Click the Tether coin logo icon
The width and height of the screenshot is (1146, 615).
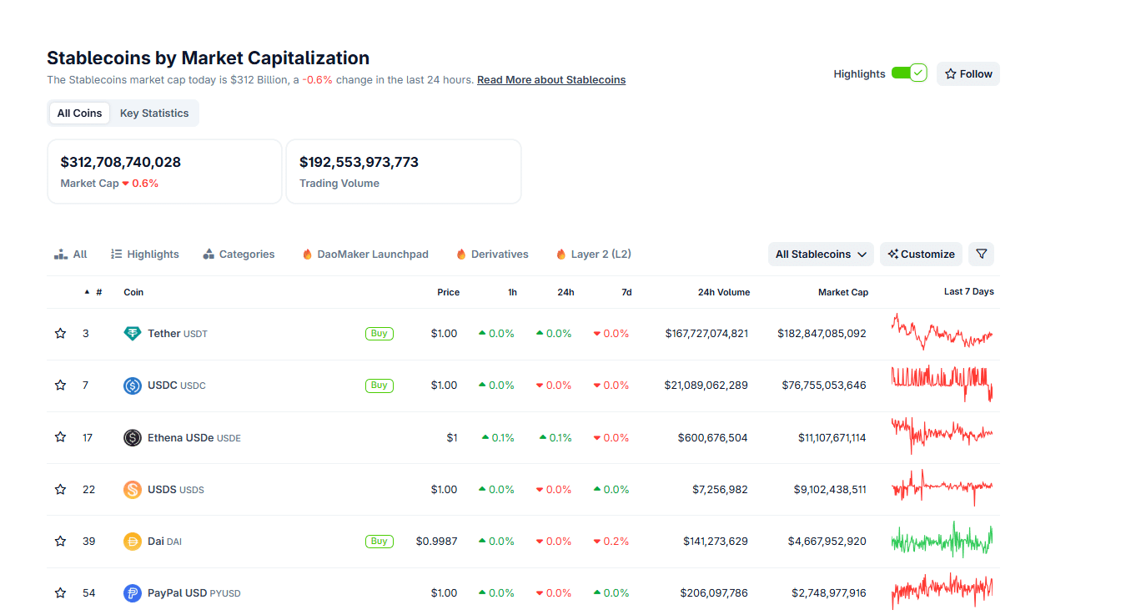click(132, 334)
